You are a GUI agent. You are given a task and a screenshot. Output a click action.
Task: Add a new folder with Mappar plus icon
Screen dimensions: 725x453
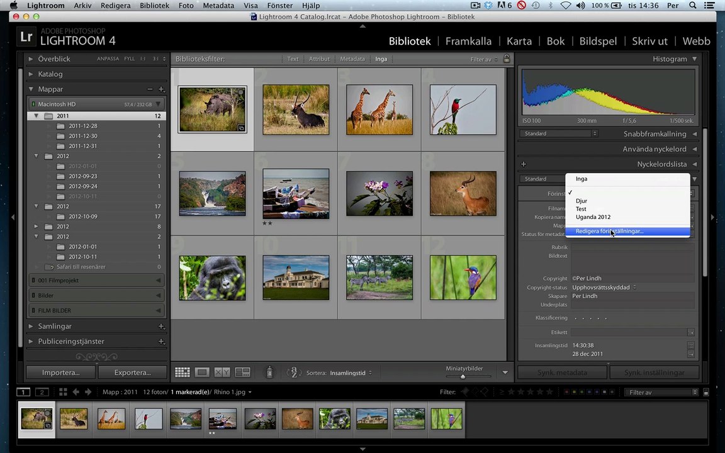click(x=161, y=89)
